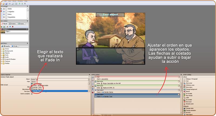Tick the Esqueletos checkbox in Cast manager

(x=6, y=17)
